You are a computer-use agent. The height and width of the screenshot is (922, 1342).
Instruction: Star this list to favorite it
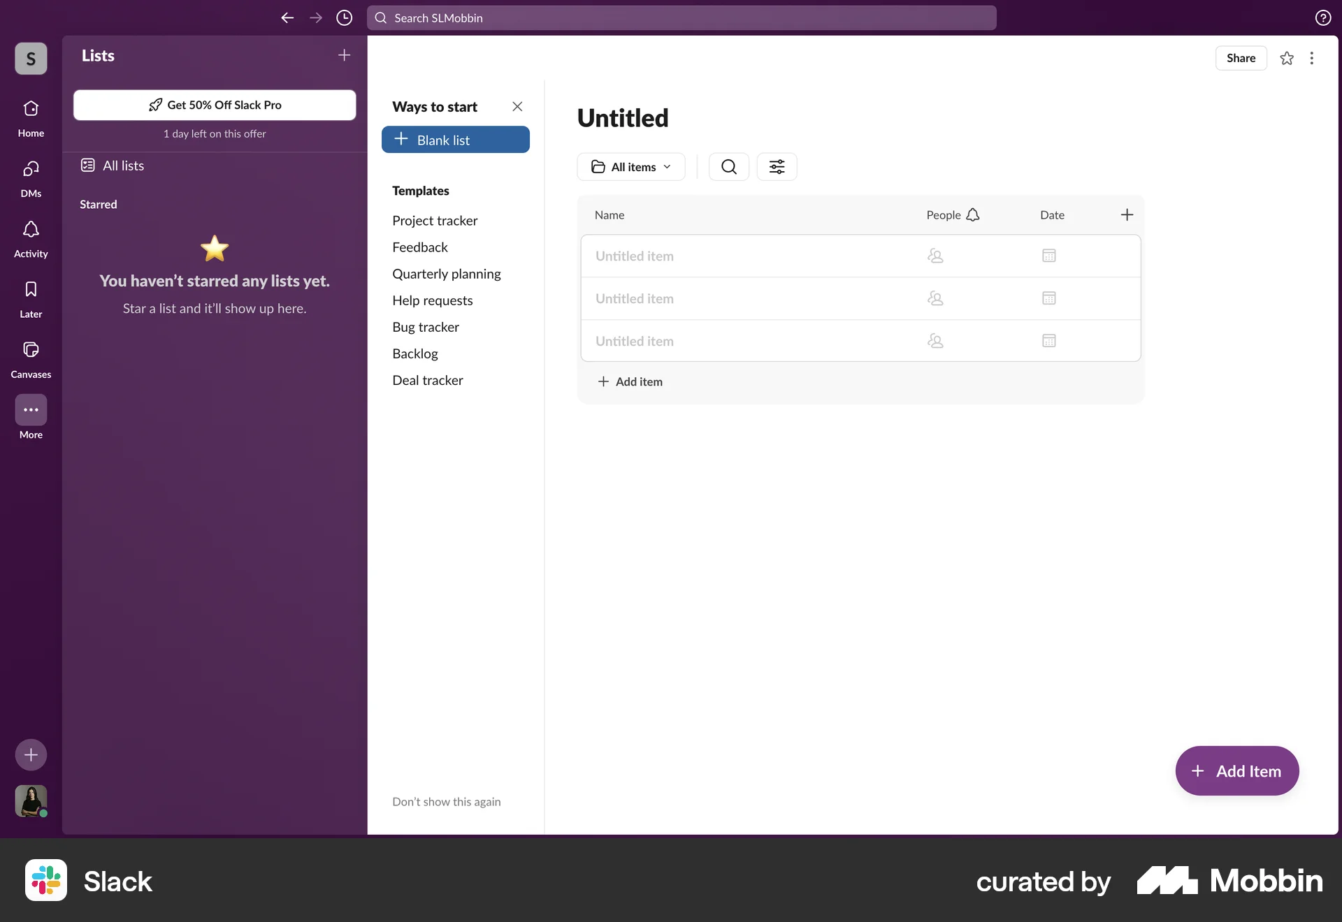click(x=1287, y=58)
